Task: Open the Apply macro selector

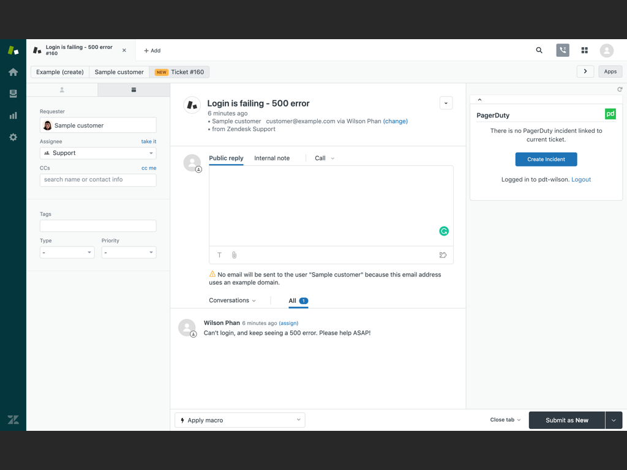Action: (x=239, y=420)
